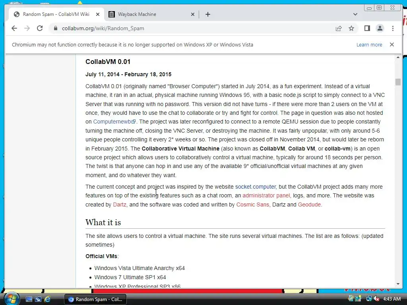Click Show Desktop quick launch icon

(29, 299)
